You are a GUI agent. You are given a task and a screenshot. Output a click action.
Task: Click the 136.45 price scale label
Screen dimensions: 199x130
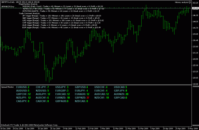tap(195, 40)
